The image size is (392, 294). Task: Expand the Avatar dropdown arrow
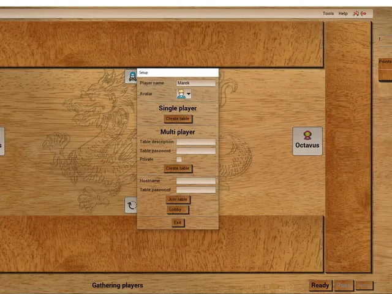pyautogui.click(x=189, y=94)
